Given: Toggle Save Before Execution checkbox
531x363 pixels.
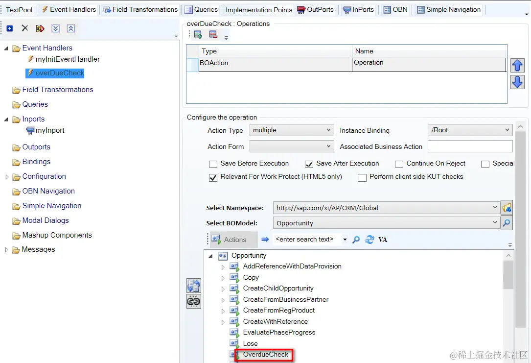Looking at the screenshot, I should 213,164.
